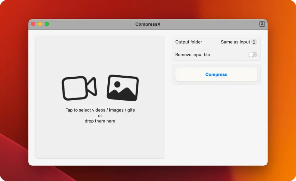Screen dimensions: 296x181
Task: Enable the Remove input file switch
Action: click(253, 55)
